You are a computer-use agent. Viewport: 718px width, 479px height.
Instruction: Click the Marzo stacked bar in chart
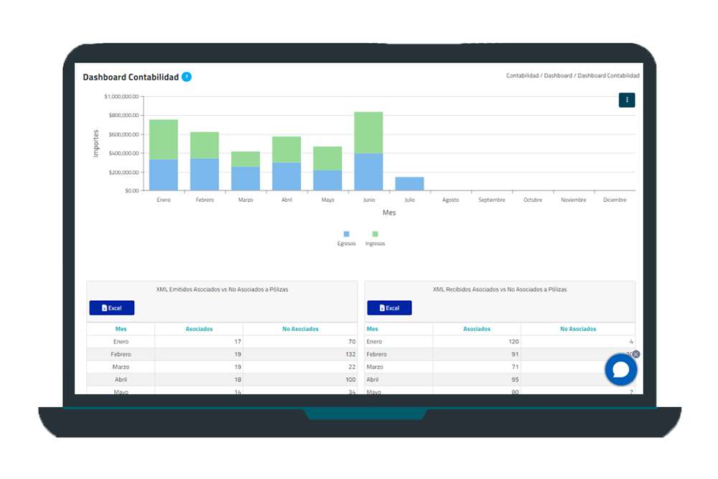click(x=246, y=172)
